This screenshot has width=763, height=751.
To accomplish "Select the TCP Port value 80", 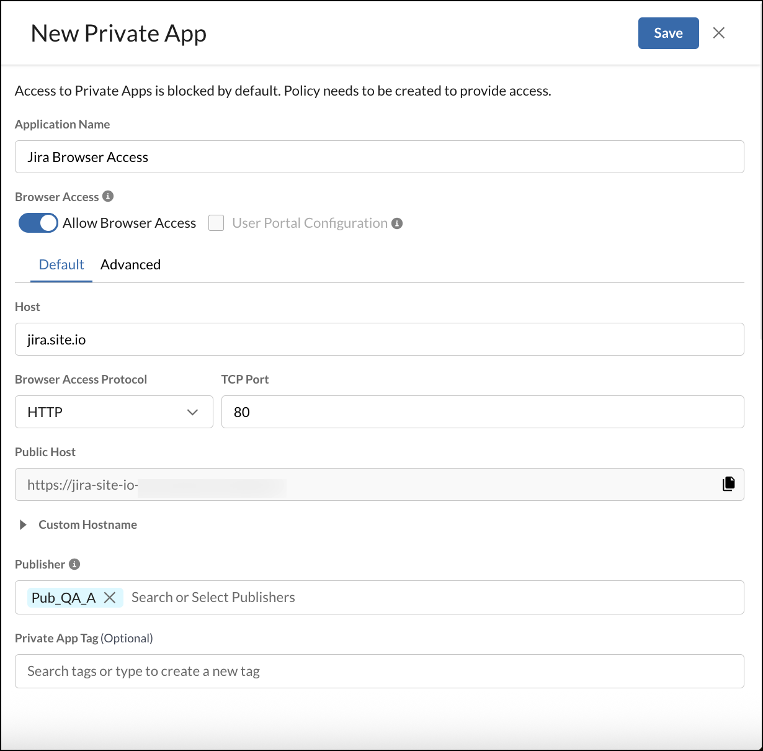I will tap(243, 411).
